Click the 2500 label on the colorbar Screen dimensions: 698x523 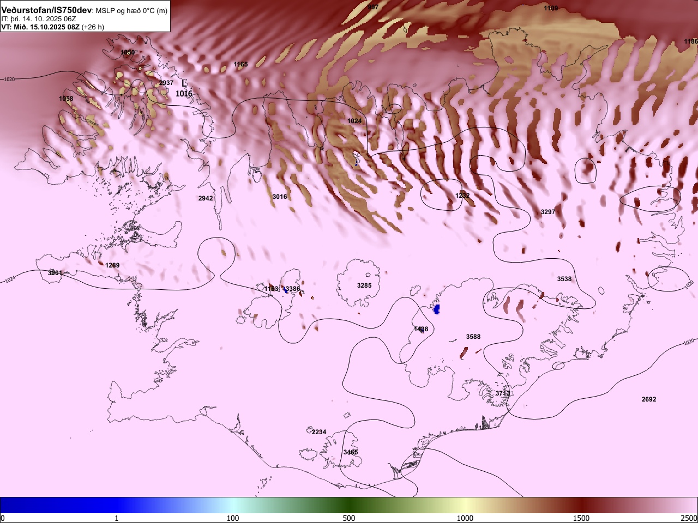[x=689, y=518]
